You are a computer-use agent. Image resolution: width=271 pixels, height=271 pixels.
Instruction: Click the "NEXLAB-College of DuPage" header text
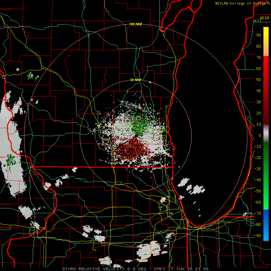click(x=241, y=3)
